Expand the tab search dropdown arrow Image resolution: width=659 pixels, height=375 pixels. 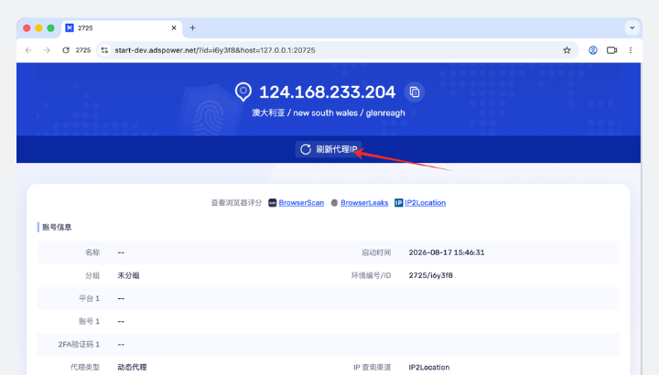pyautogui.click(x=632, y=27)
